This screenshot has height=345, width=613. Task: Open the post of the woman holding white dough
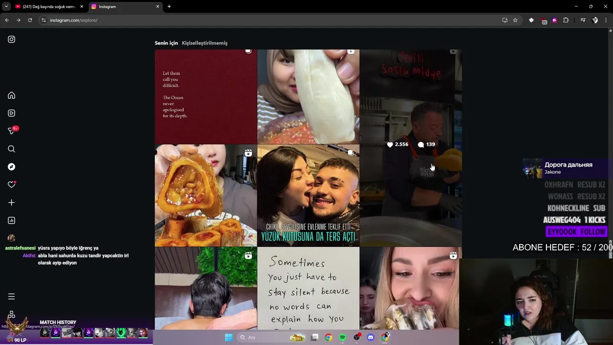308,96
